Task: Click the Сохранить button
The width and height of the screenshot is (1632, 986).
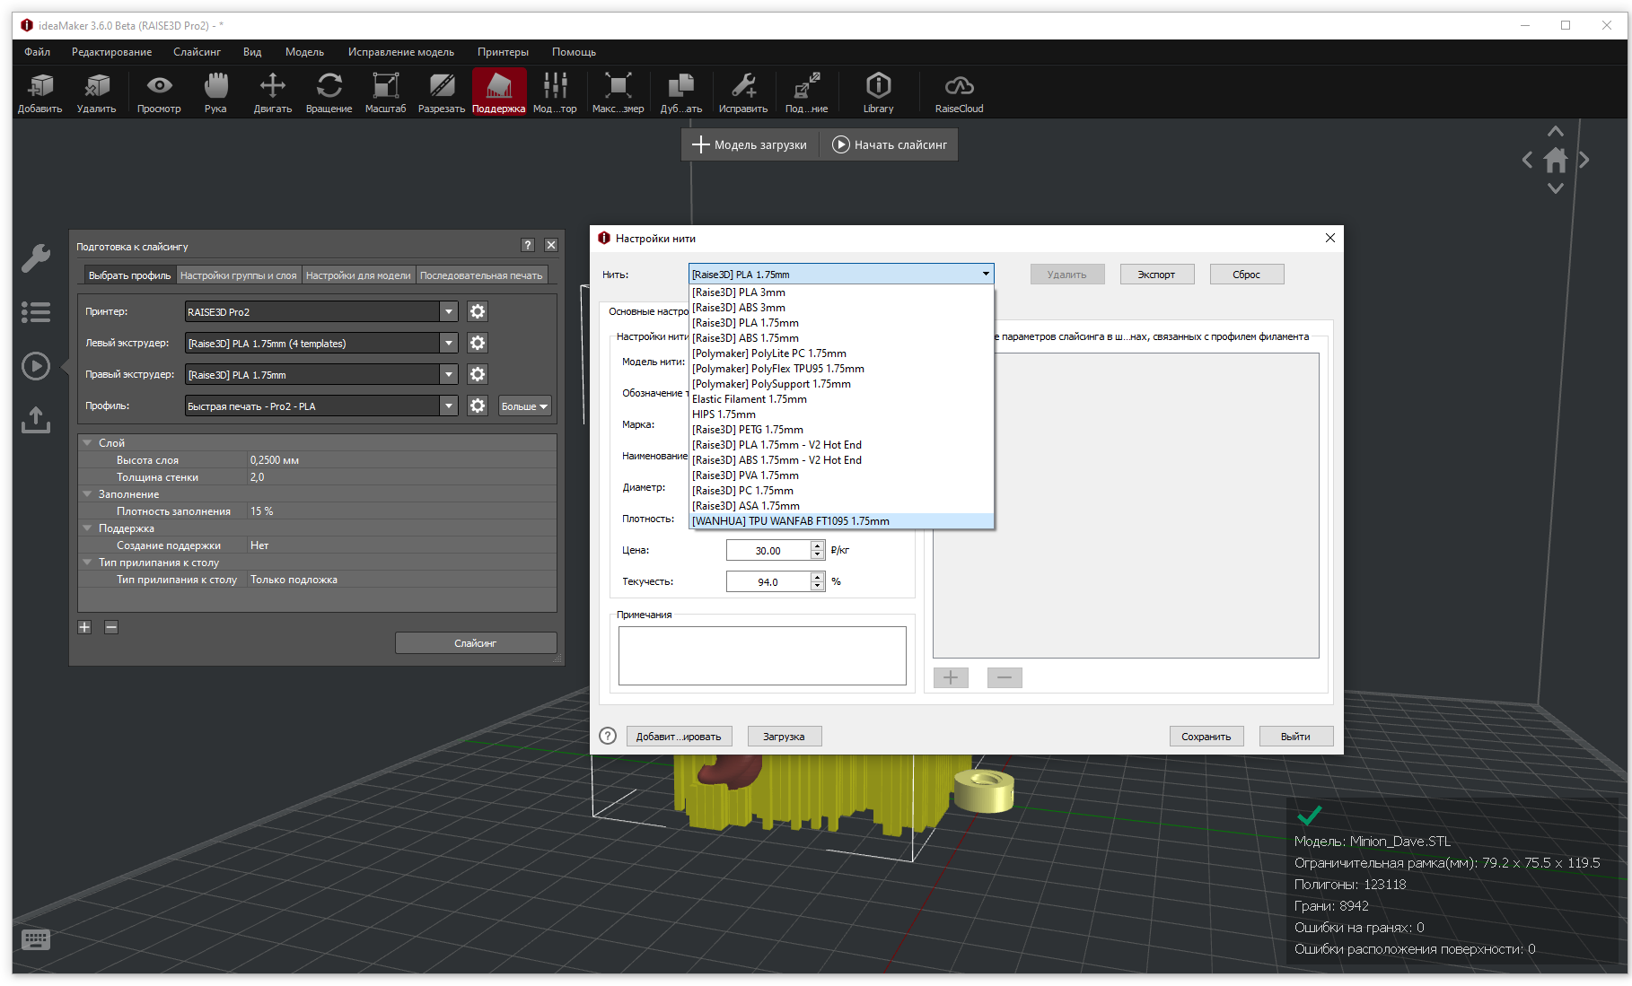Action: coord(1206,736)
